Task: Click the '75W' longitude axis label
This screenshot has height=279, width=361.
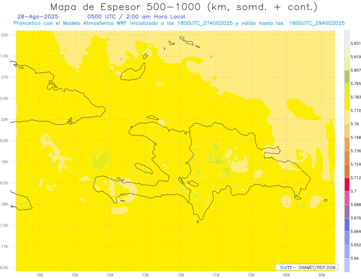Action: click(75, 275)
